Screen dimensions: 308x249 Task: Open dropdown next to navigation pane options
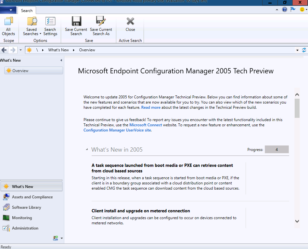(62, 238)
